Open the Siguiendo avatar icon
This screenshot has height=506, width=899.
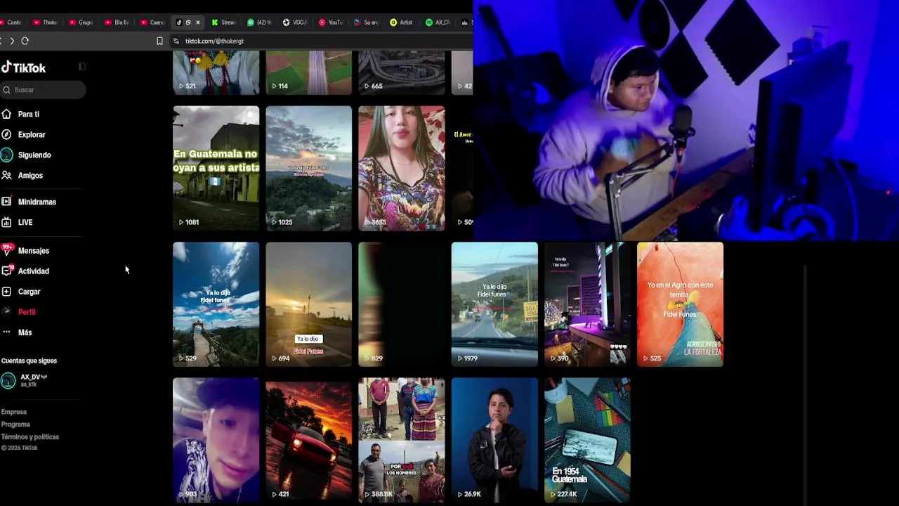pos(6,155)
